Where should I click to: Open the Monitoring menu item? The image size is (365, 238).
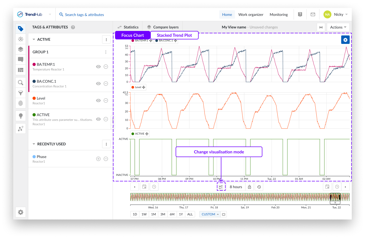tap(279, 15)
